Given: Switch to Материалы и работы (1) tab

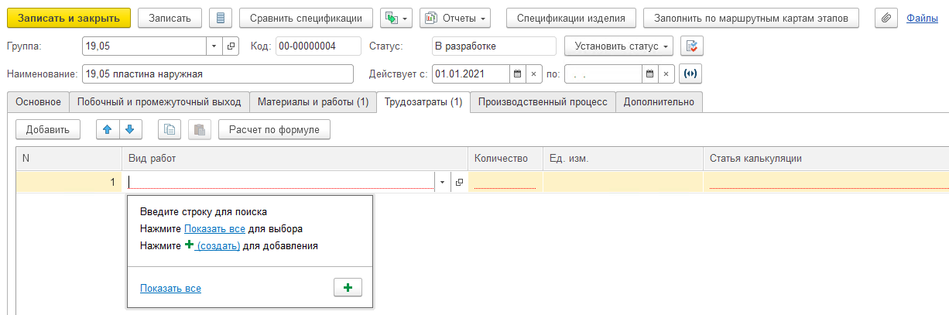Looking at the screenshot, I should pyautogui.click(x=313, y=102).
